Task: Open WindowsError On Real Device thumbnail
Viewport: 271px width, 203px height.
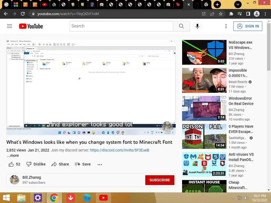Action: coord(204,108)
